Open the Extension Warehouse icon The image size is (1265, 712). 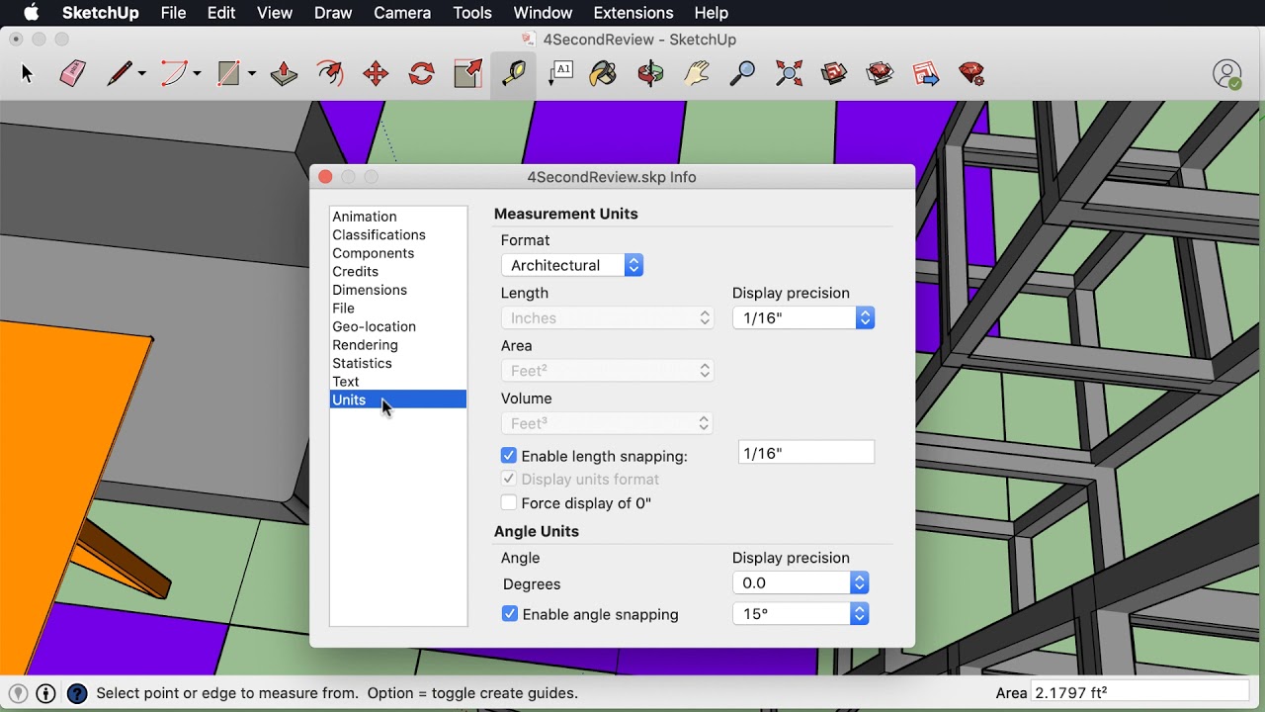880,74
